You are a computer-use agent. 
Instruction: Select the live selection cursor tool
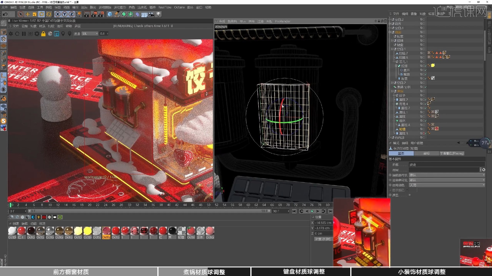[x=21, y=14]
